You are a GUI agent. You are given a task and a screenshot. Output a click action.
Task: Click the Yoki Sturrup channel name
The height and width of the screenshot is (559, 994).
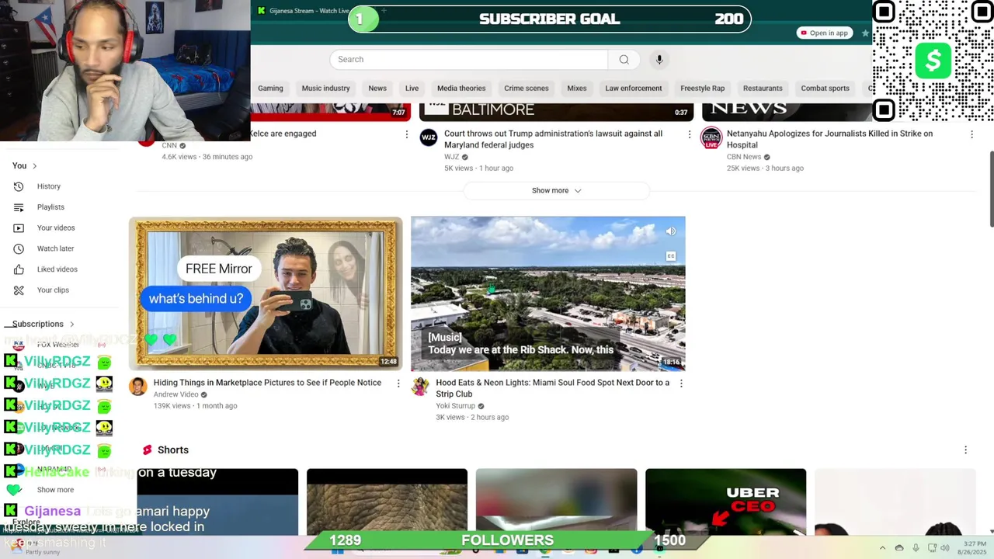[x=455, y=406]
